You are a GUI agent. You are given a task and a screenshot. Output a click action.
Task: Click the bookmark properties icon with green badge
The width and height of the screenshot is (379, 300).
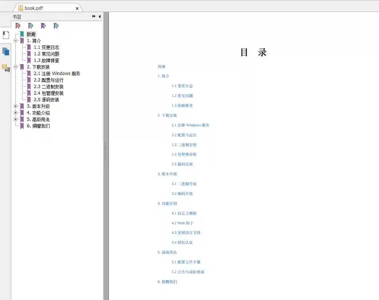click(56, 25)
